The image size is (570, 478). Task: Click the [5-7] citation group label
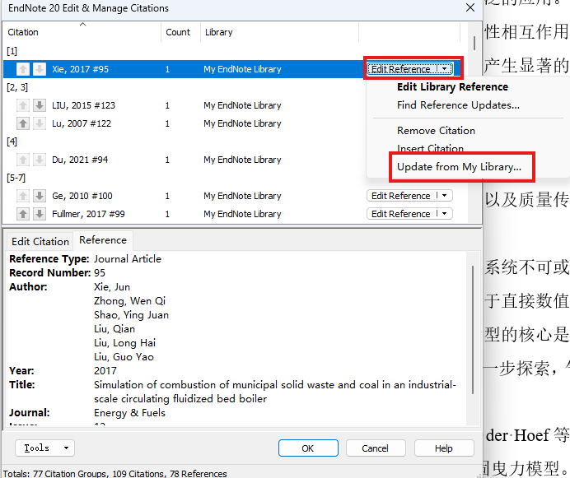coord(16,178)
